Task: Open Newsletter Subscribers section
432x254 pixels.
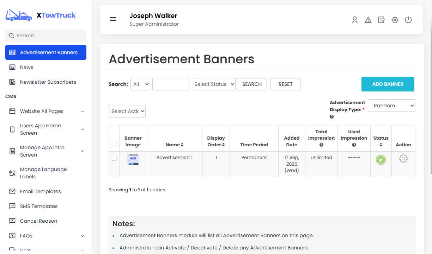Action: point(12,82)
